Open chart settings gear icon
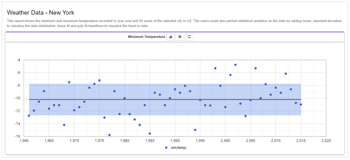 180,37
